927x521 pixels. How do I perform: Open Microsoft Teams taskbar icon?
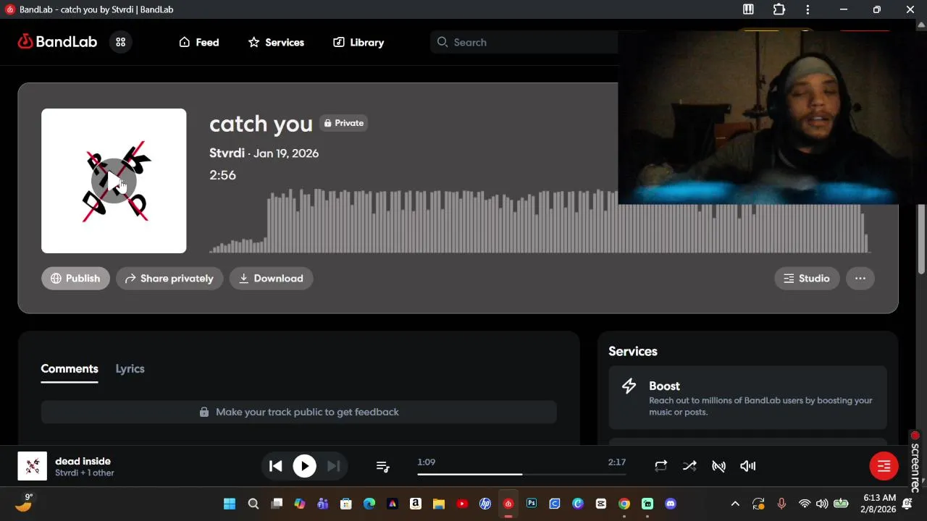323,504
